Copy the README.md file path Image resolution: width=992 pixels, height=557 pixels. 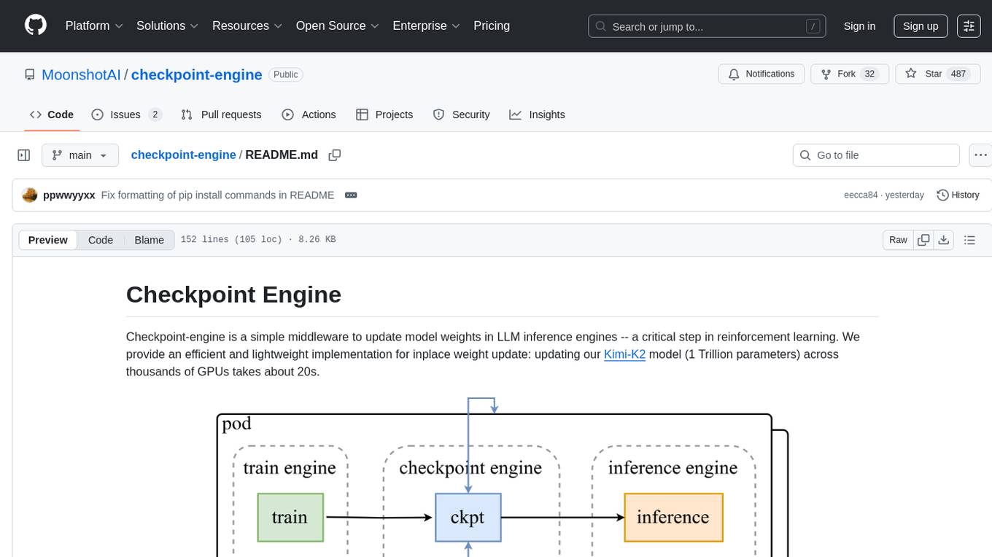(x=335, y=155)
